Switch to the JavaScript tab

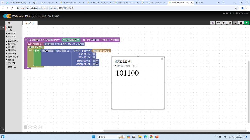tap(30, 23)
